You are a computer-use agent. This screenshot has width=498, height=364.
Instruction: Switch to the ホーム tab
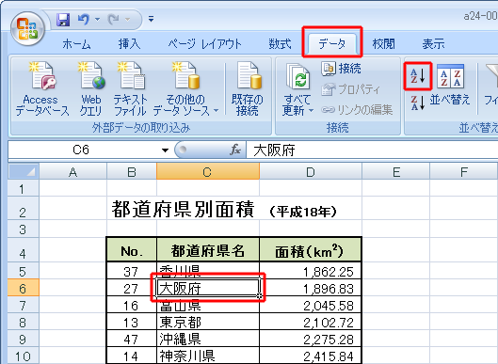pyautogui.click(x=76, y=44)
